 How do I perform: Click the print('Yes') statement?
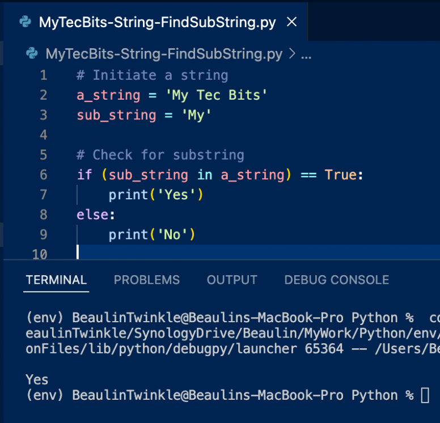(156, 195)
